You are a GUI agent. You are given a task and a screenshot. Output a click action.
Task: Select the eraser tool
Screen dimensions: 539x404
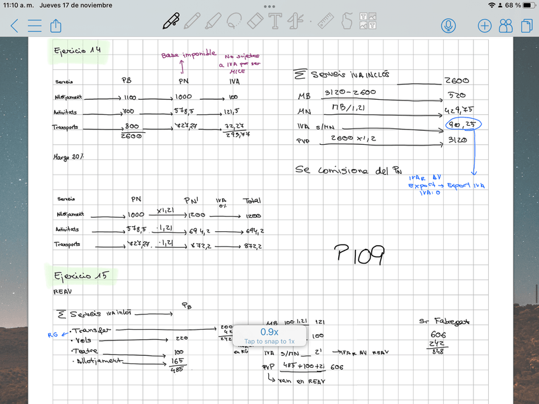click(x=254, y=22)
